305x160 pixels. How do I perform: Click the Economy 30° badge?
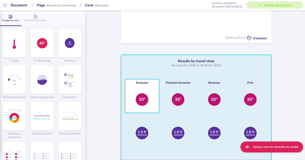pos(142,99)
